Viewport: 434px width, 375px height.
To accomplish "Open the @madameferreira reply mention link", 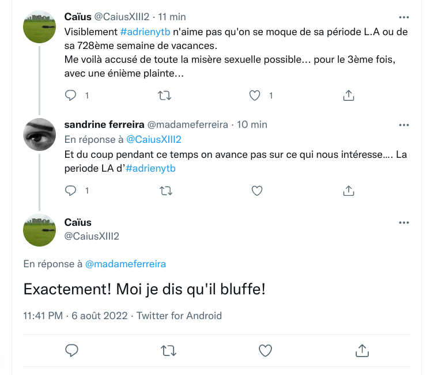I will (126, 264).
